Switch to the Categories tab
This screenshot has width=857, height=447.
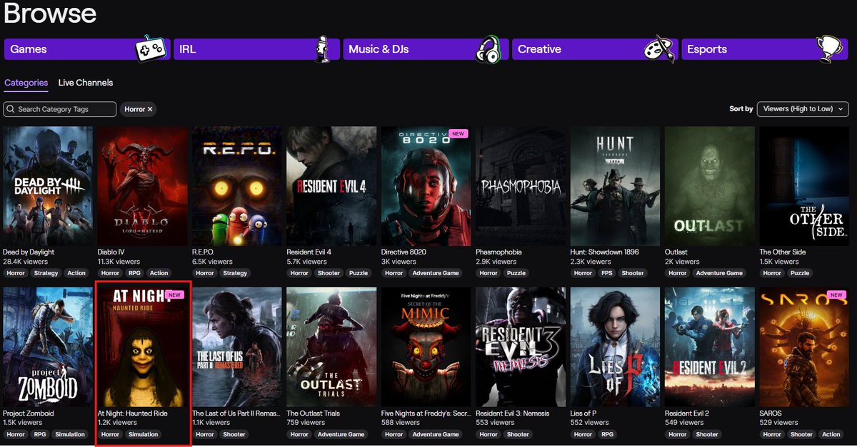point(26,83)
